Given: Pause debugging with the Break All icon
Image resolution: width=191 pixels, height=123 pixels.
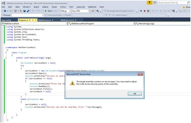Looking at the screenshot, I should tap(141, 11).
